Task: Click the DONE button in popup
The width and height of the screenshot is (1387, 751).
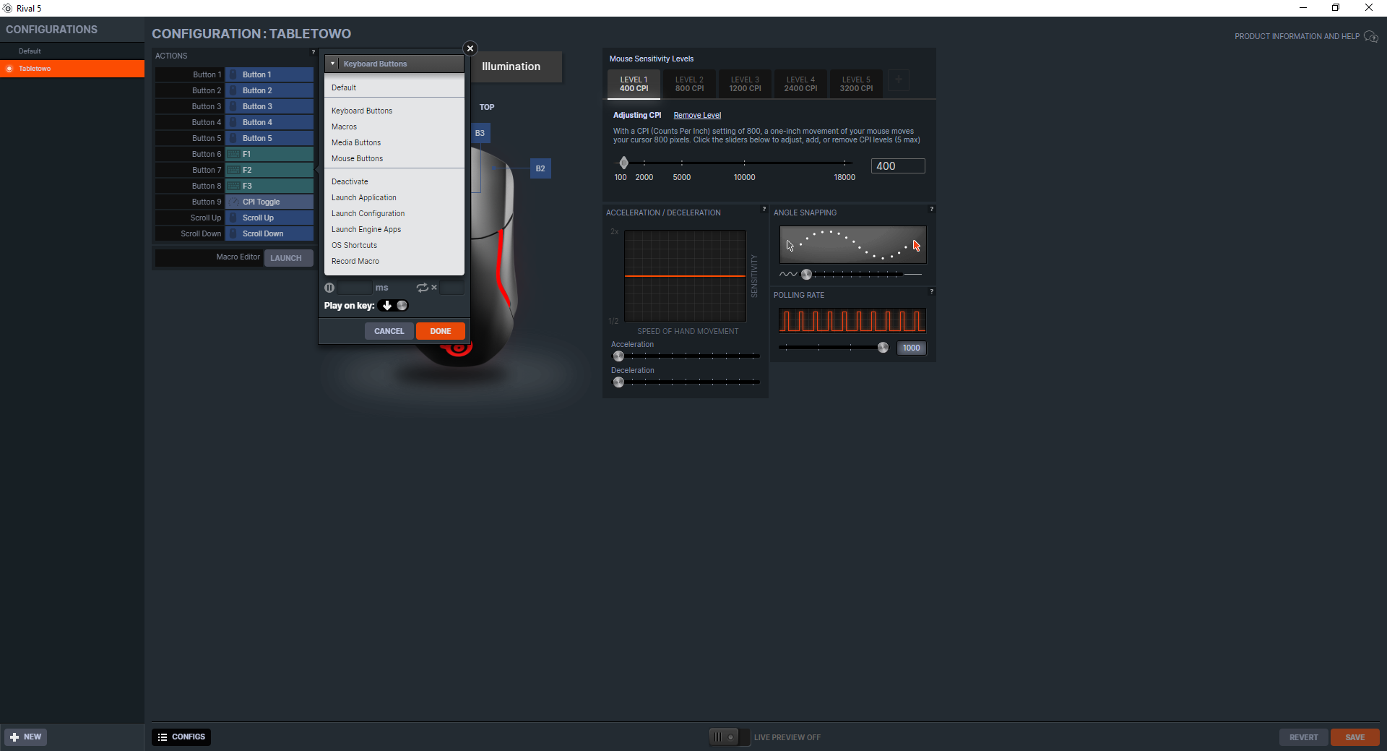Action: 441,331
